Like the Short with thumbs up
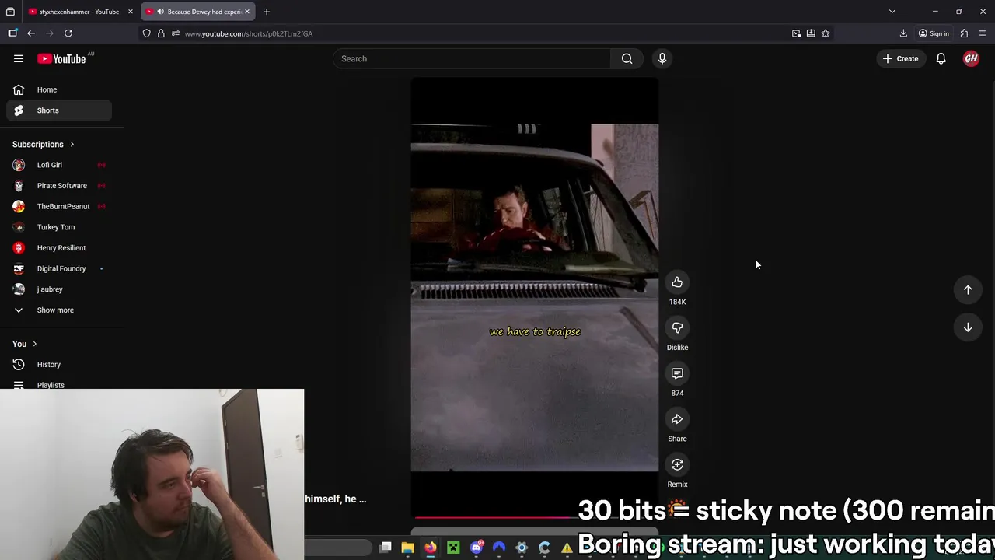 pyautogui.click(x=677, y=282)
